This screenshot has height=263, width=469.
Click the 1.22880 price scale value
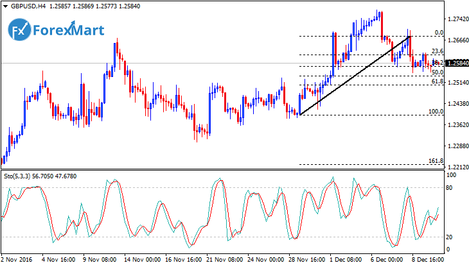tap(457, 146)
